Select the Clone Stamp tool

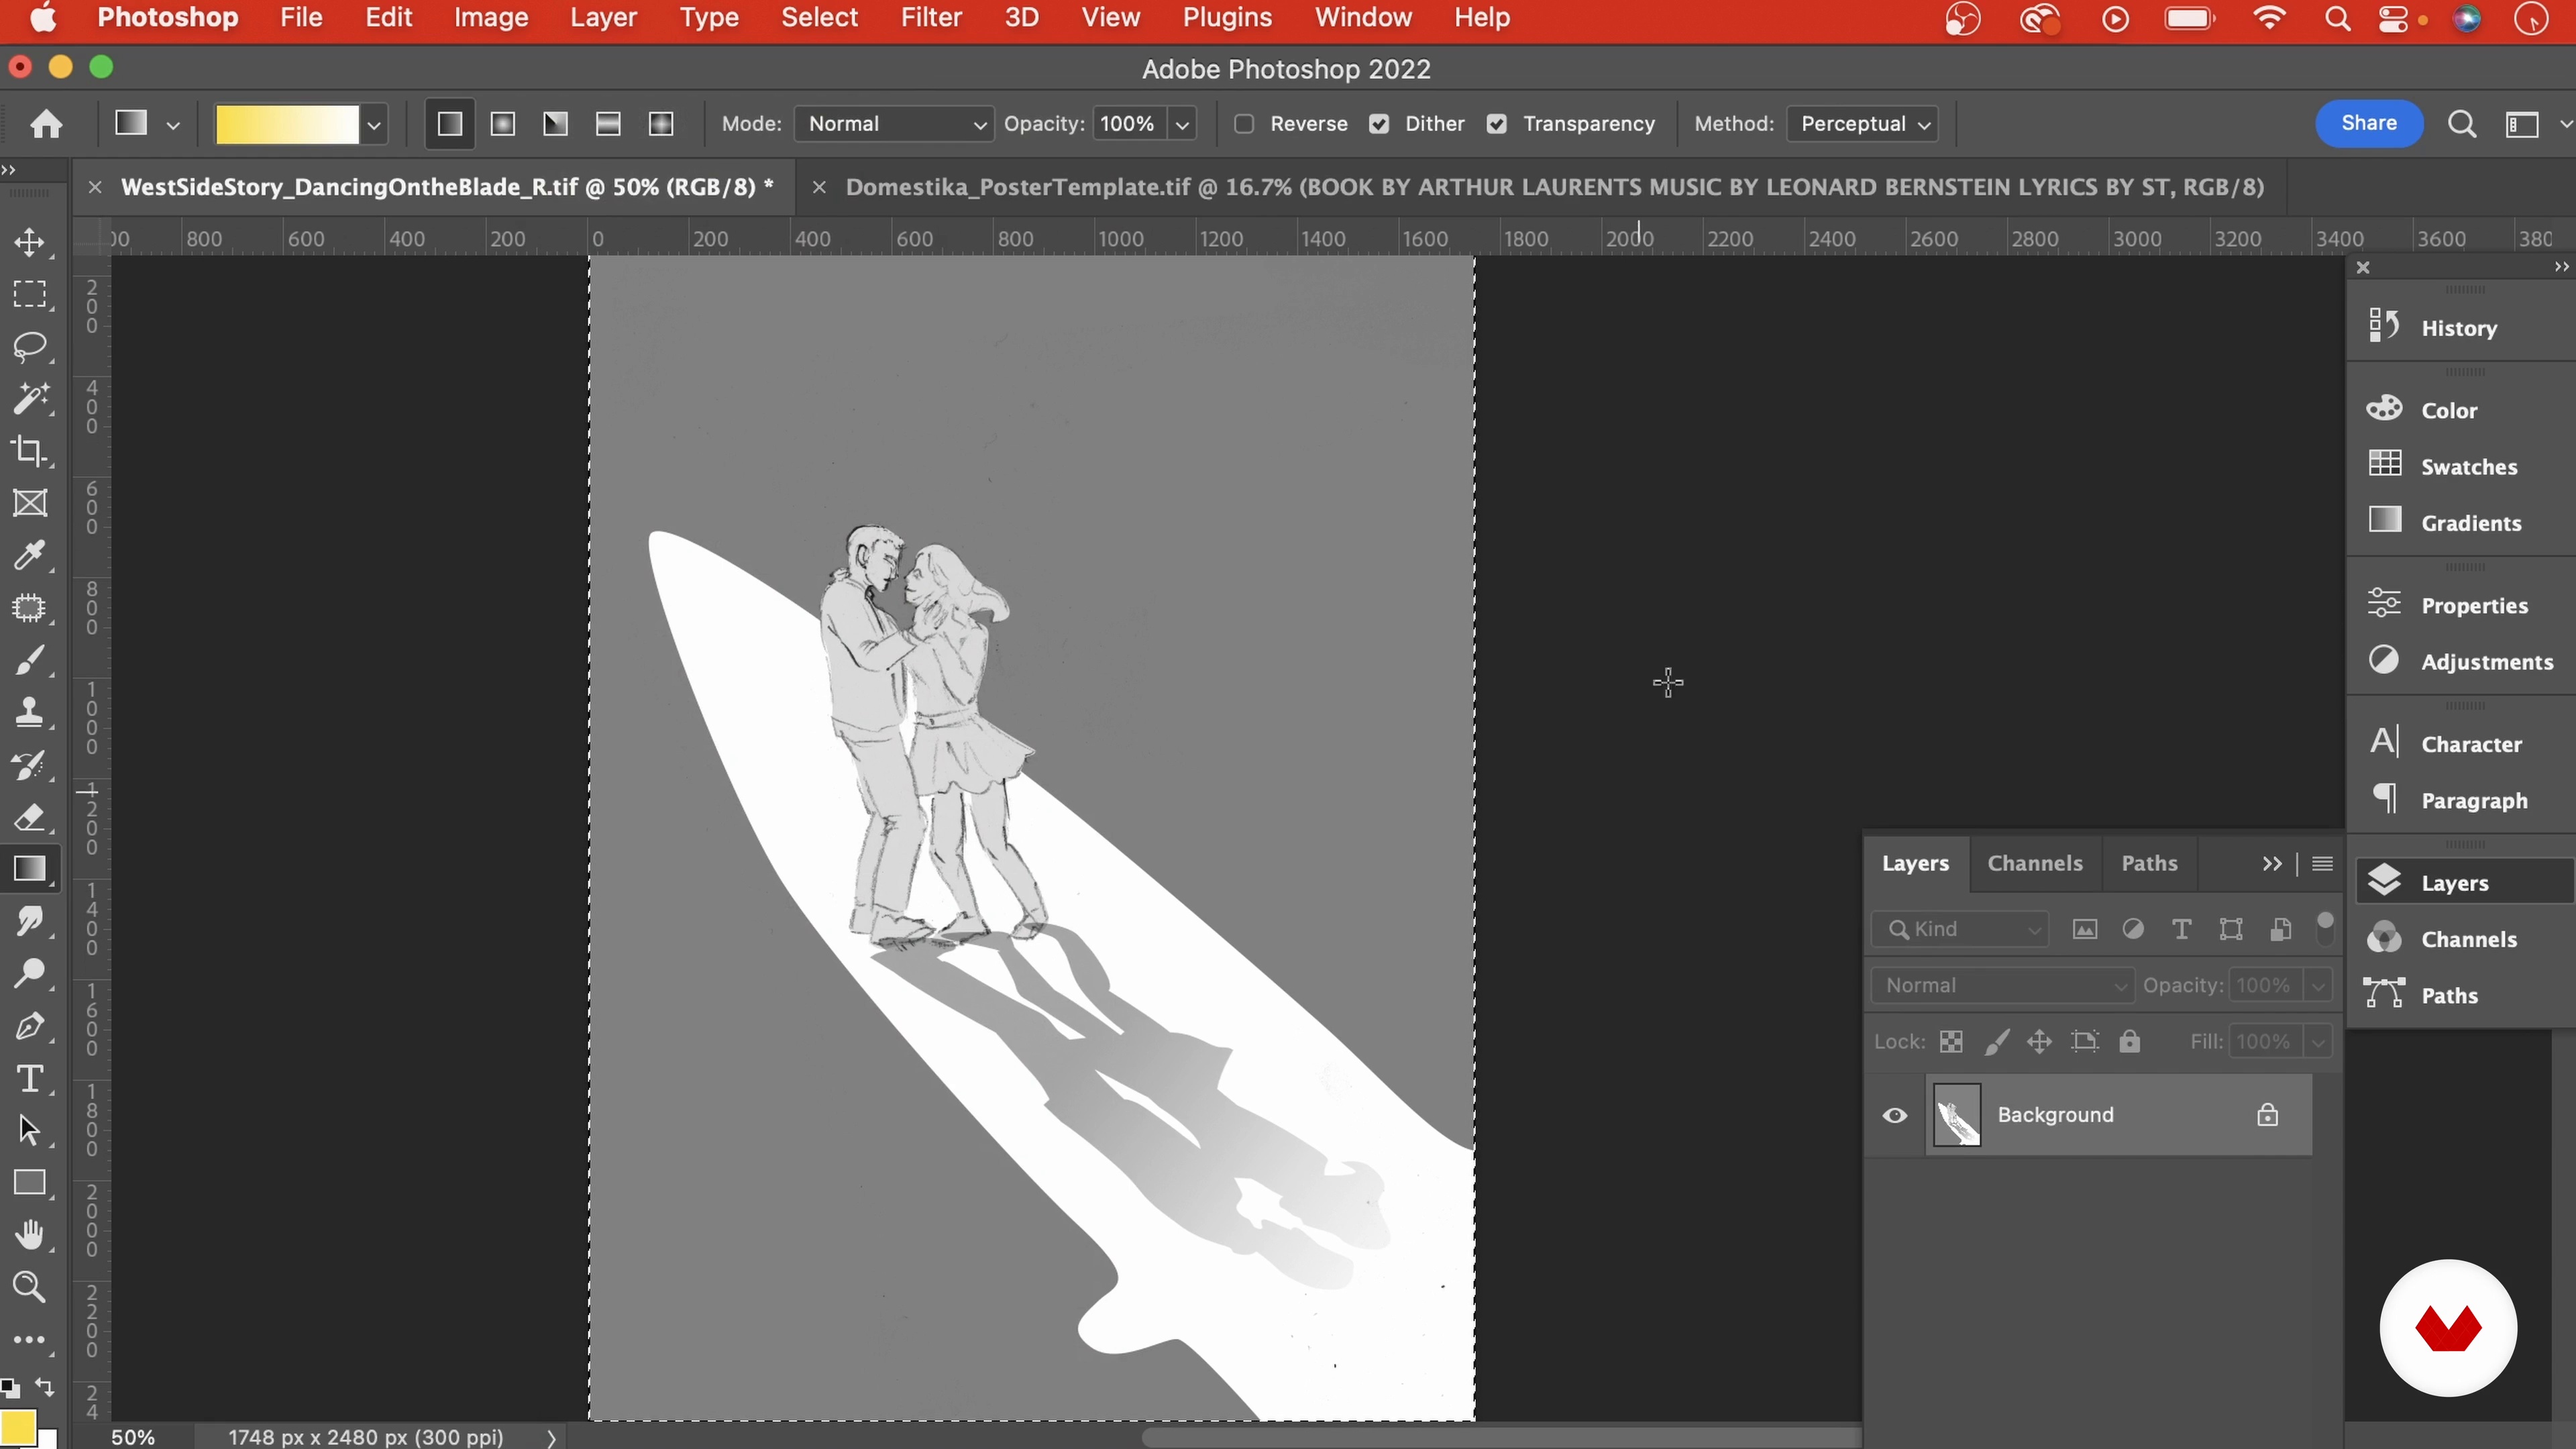pyautogui.click(x=29, y=712)
